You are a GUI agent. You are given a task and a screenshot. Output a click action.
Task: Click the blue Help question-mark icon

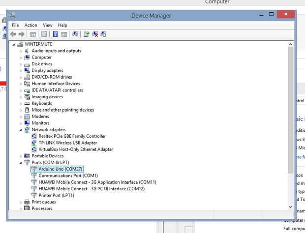pyautogui.click(x=55, y=34)
